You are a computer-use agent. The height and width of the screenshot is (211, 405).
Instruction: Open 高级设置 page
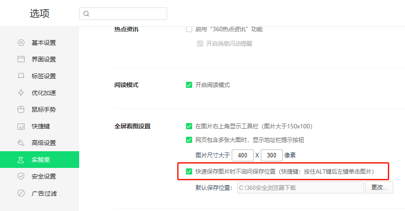point(40,143)
